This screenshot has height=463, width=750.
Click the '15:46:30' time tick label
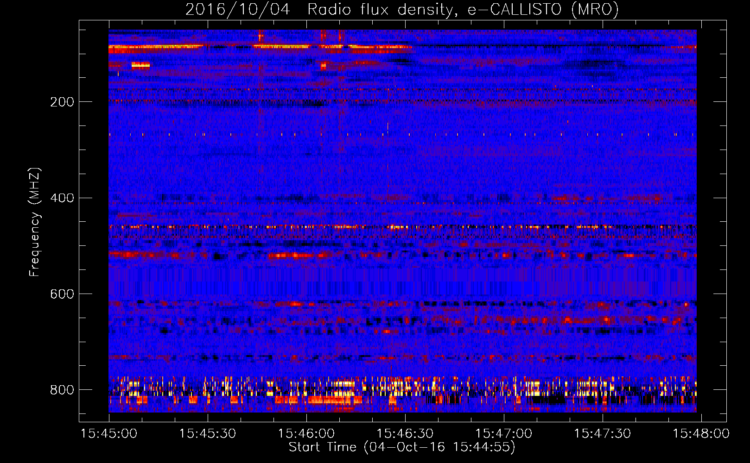[405, 434]
